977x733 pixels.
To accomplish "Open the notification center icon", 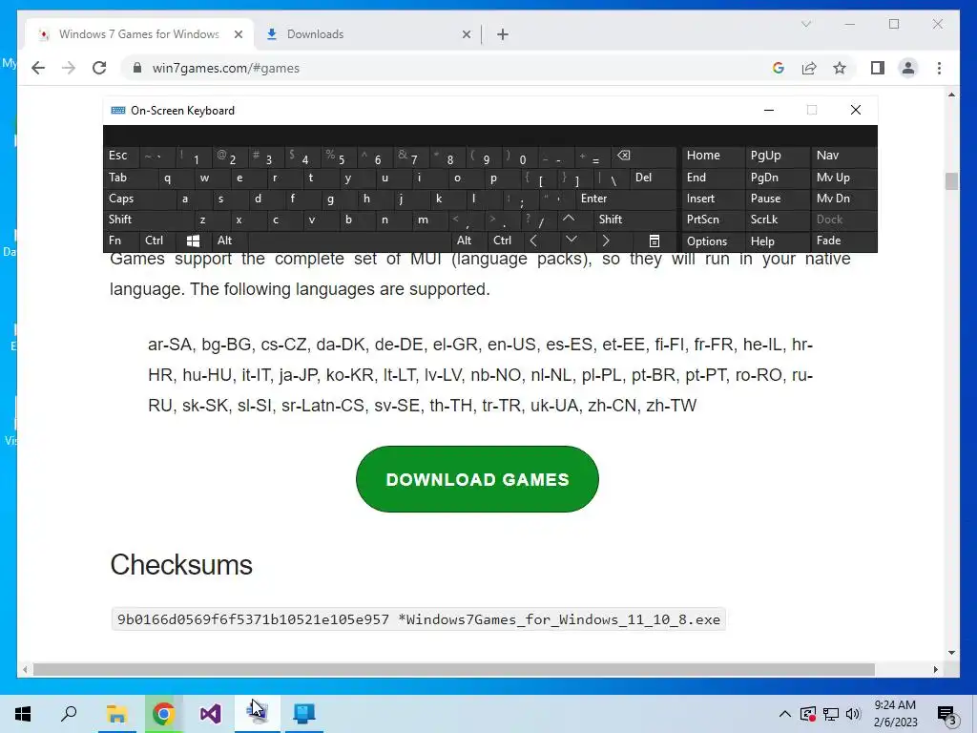I will pyautogui.click(x=946, y=715).
